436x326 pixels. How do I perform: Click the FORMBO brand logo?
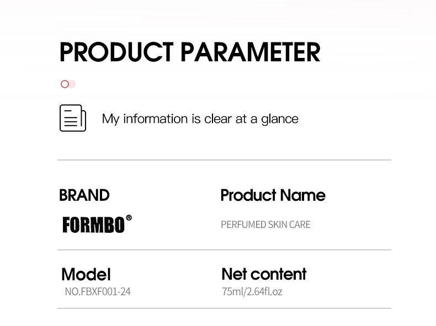pos(93,225)
